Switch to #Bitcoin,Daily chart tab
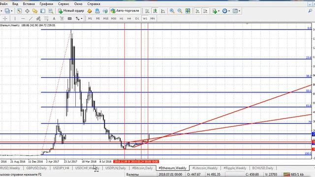 click(142, 168)
